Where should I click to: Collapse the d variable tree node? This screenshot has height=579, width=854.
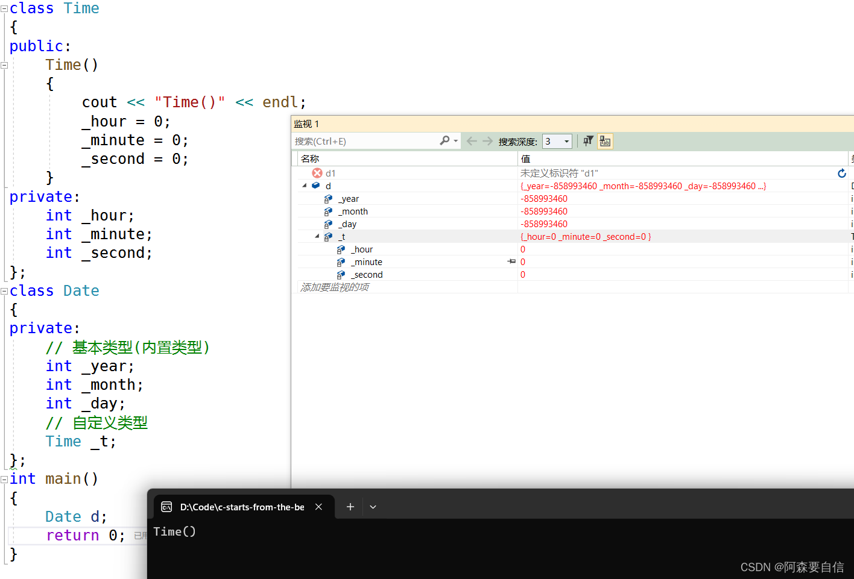pos(305,186)
